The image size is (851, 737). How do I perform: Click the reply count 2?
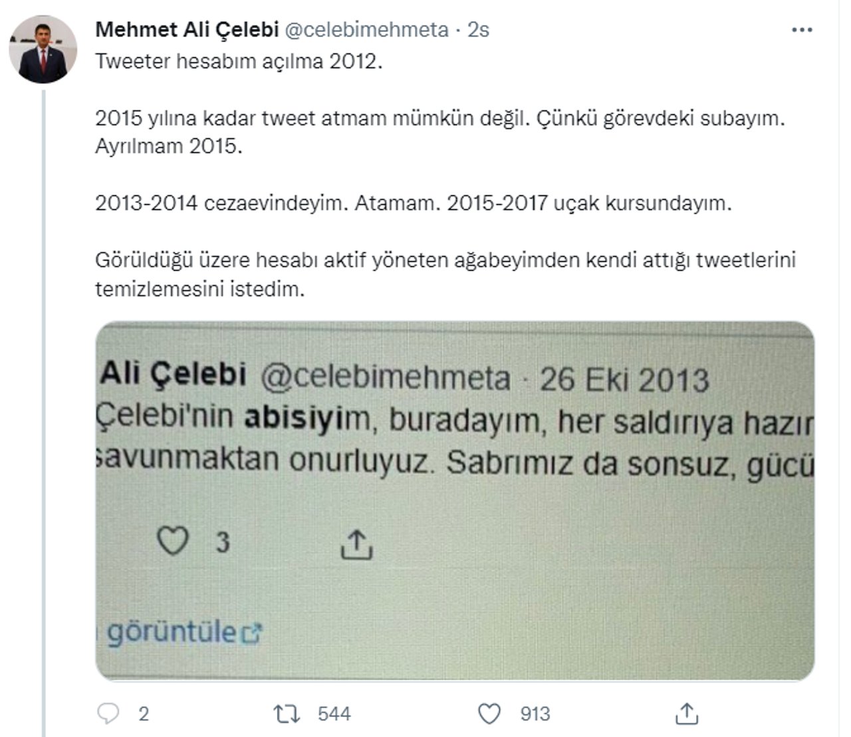(x=144, y=714)
